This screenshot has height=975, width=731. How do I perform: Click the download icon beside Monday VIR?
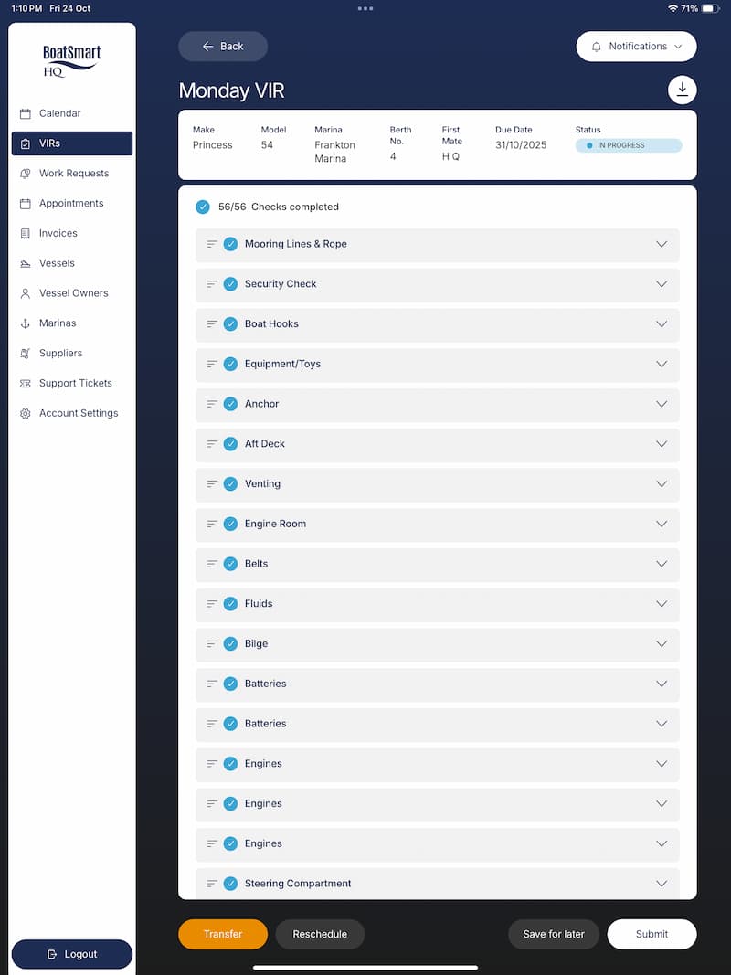click(682, 90)
